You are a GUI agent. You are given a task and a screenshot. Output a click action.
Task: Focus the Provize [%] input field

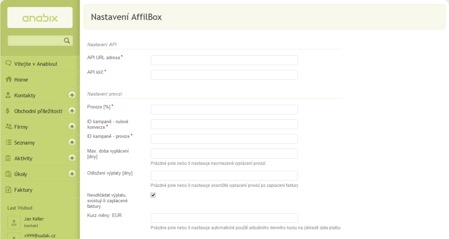pyautogui.click(x=224, y=110)
